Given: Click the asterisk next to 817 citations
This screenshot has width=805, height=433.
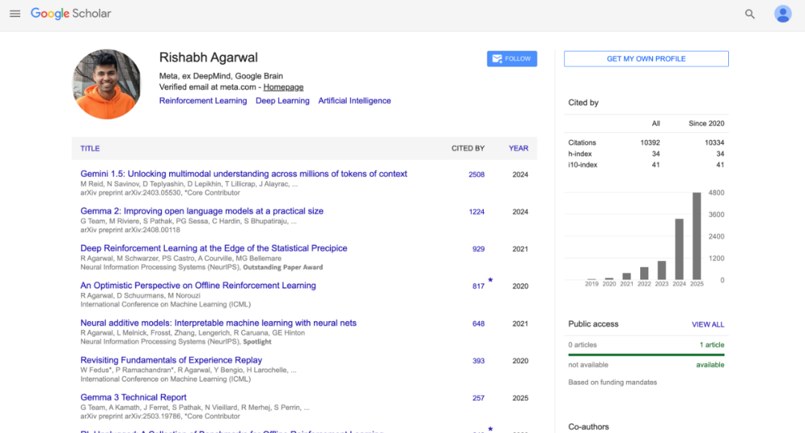Looking at the screenshot, I should pos(490,281).
